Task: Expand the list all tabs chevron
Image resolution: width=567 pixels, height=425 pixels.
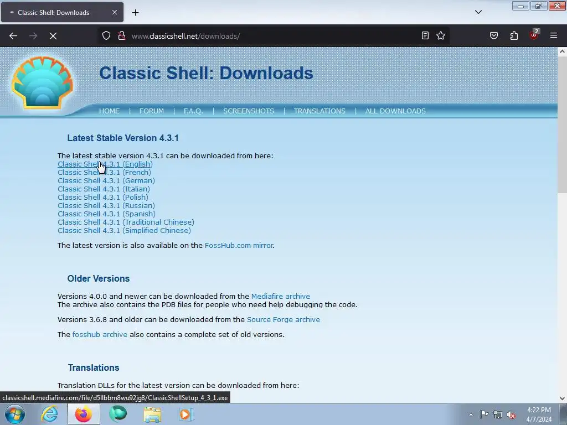Action: click(x=478, y=12)
